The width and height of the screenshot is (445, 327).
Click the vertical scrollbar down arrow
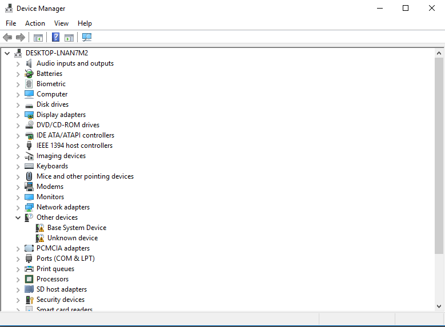[x=439, y=307]
